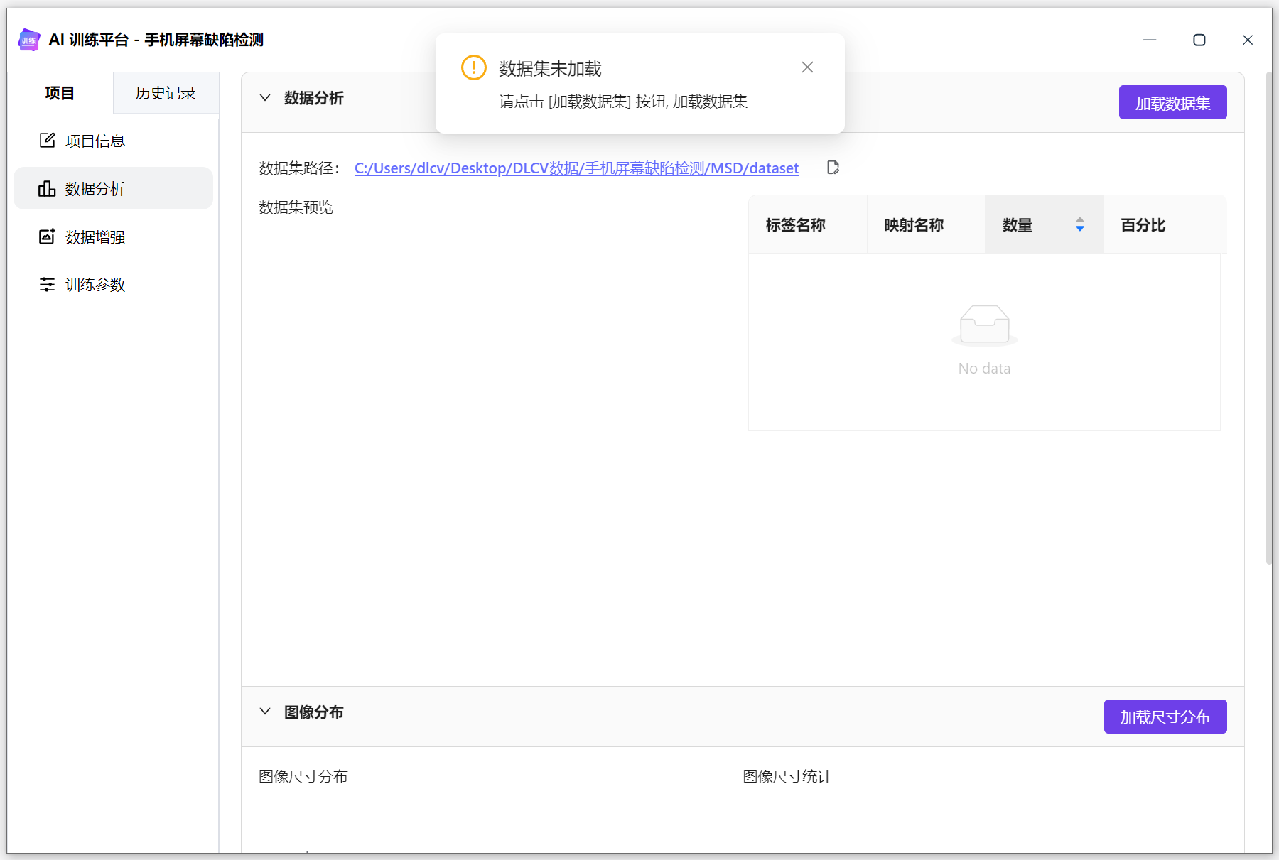The image size is (1279, 860).
Task: Switch to the 历史记录 tab
Action: (x=166, y=93)
